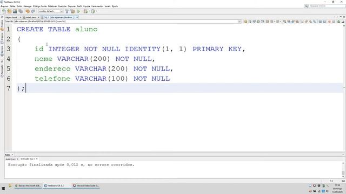This screenshot has width=346, height=194.
Task: Expand the Profile Project dropdown arrow
Action: pyautogui.click(x=96, y=11)
